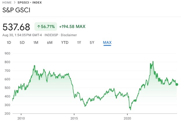Click the MAX range tab

(x=107, y=43)
